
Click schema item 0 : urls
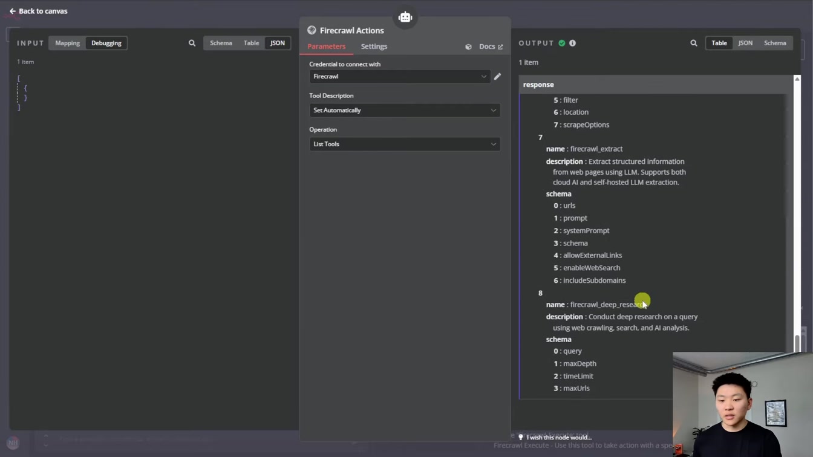[564, 206]
